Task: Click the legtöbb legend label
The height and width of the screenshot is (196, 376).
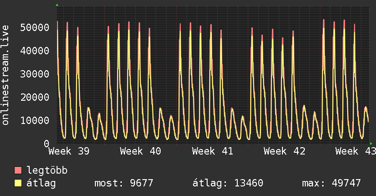Action: [47, 170]
